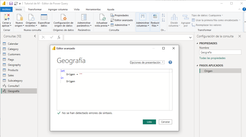Click the Nombre input field
The height and width of the screenshot is (137, 246).
click(220, 52)
